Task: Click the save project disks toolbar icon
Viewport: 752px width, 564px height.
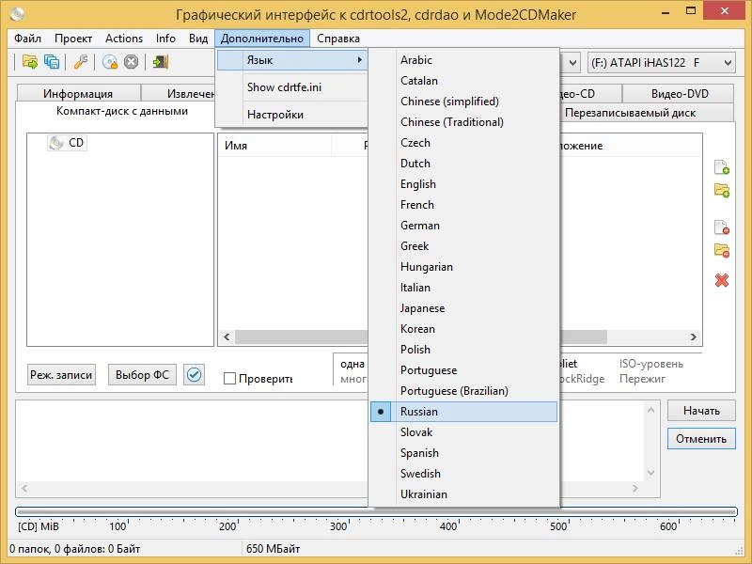Action: (52, 62)
